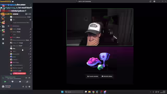Open the voice connection status text
167x94 pixels.
(10, 77)
